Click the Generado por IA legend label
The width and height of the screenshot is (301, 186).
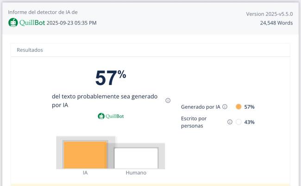(x=201, y=107)
